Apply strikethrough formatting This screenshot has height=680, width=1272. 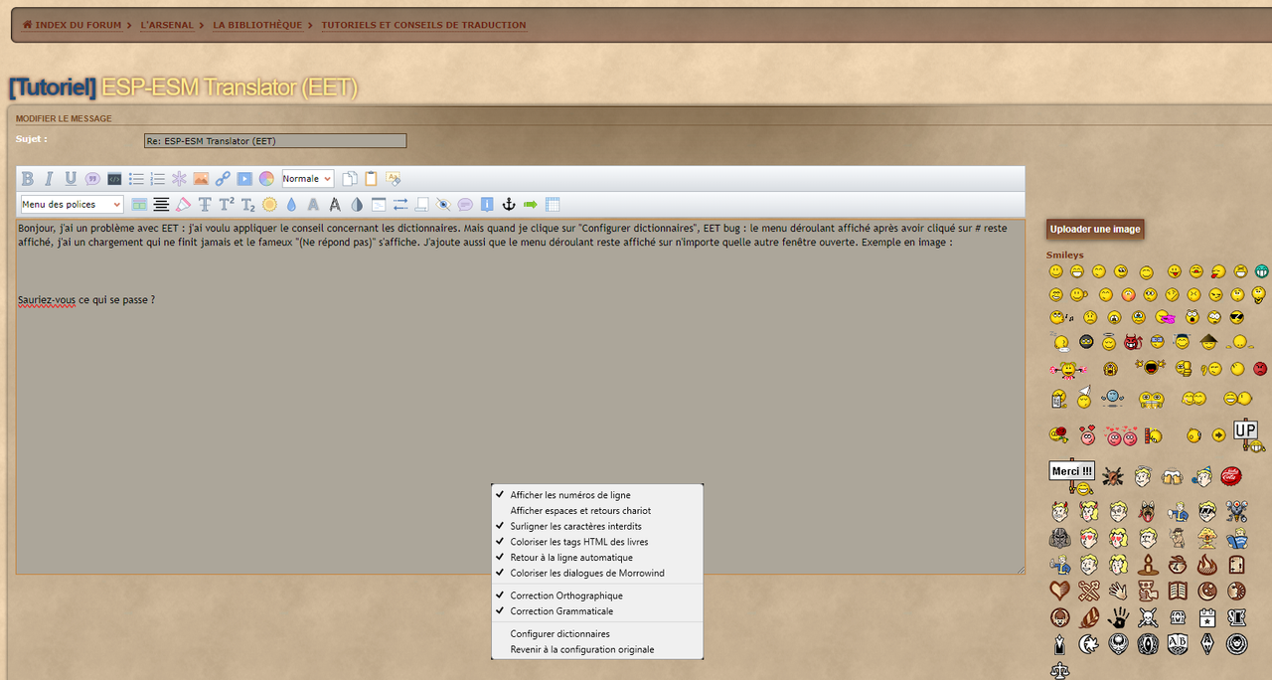pos(205,205)
